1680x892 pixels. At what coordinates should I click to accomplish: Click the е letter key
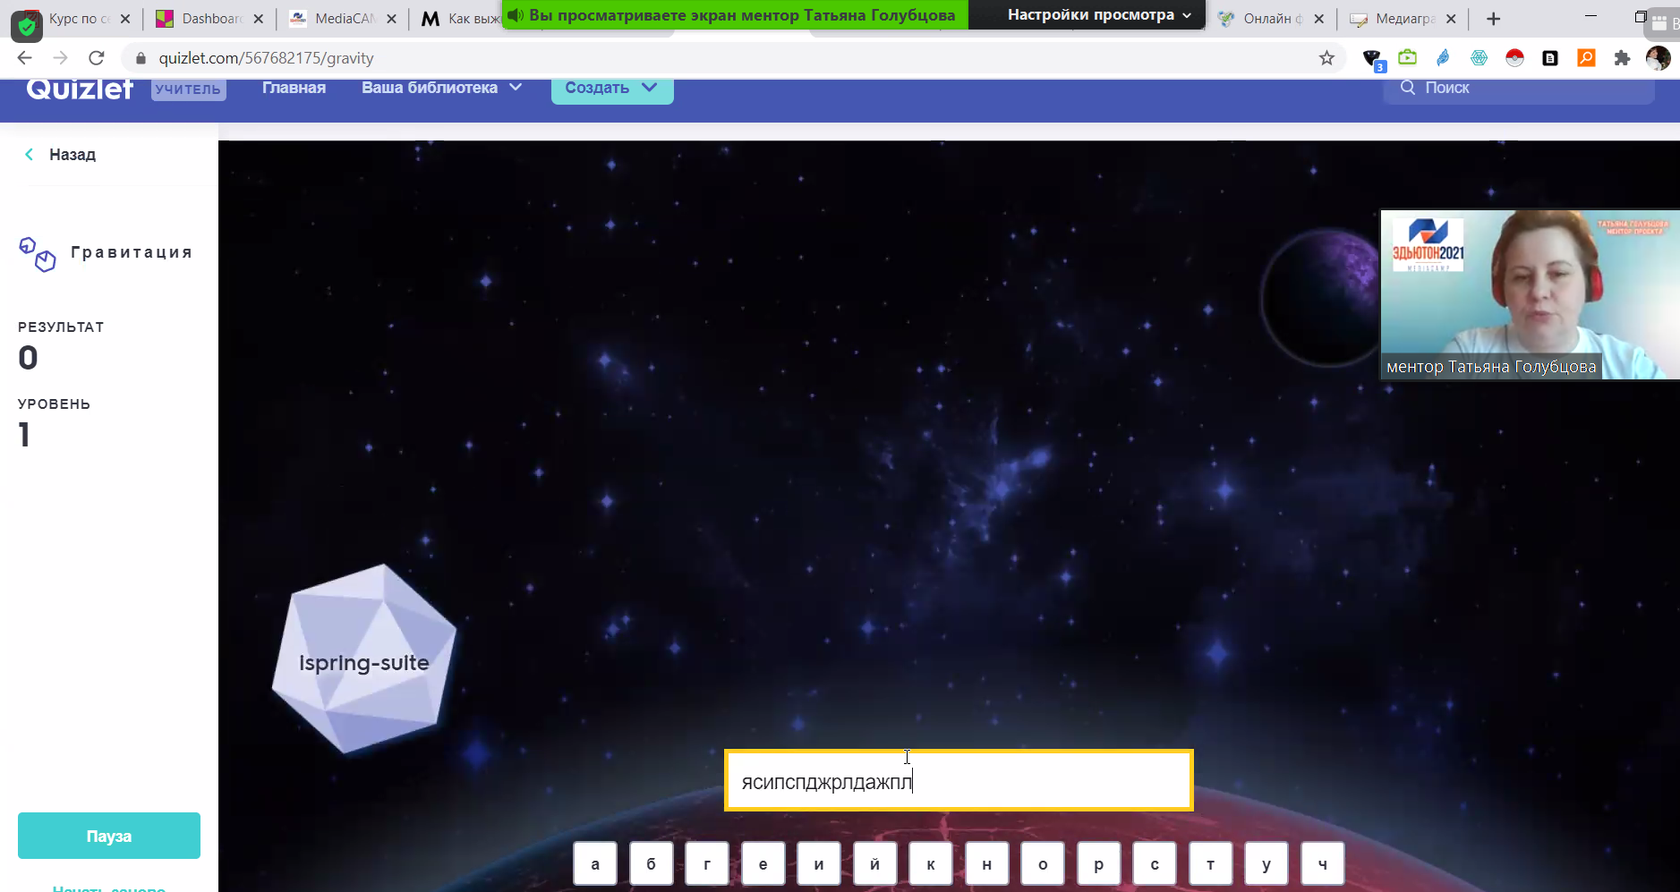763,864
